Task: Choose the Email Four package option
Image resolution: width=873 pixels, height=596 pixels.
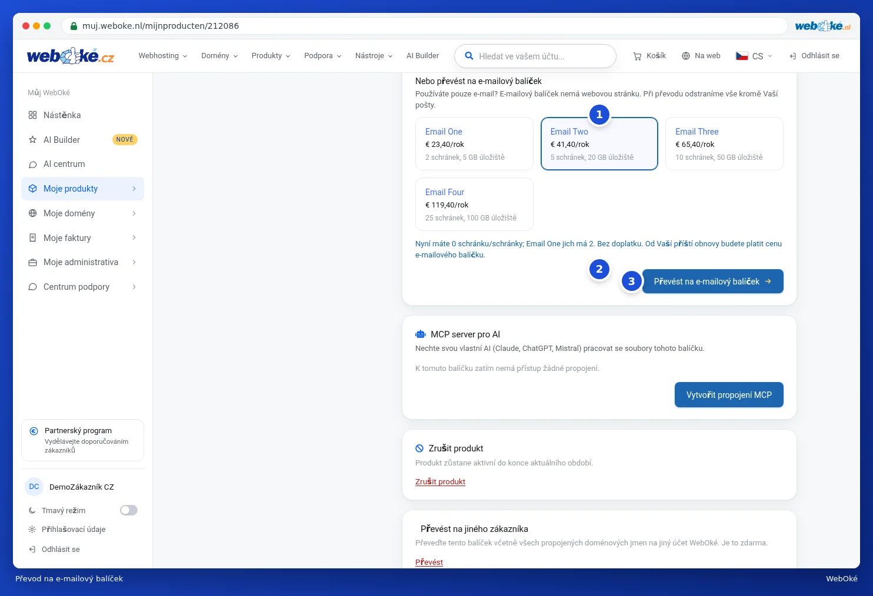Action: click(474, 204)
